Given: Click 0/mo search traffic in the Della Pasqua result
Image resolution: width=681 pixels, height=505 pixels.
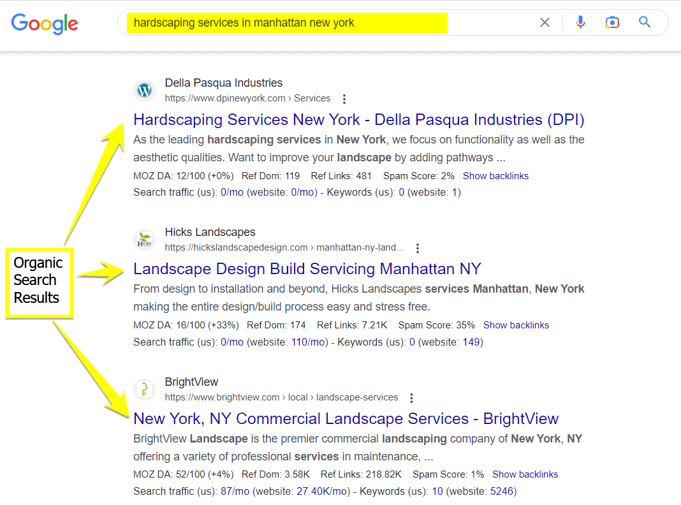Looking at the screenshot, I should (232, 193).
